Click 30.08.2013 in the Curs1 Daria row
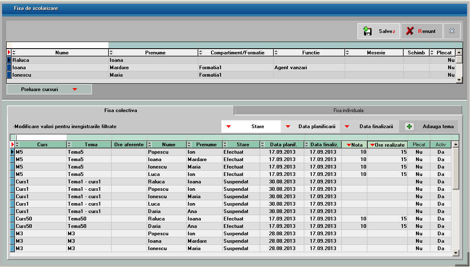 (x=282, y=211)
